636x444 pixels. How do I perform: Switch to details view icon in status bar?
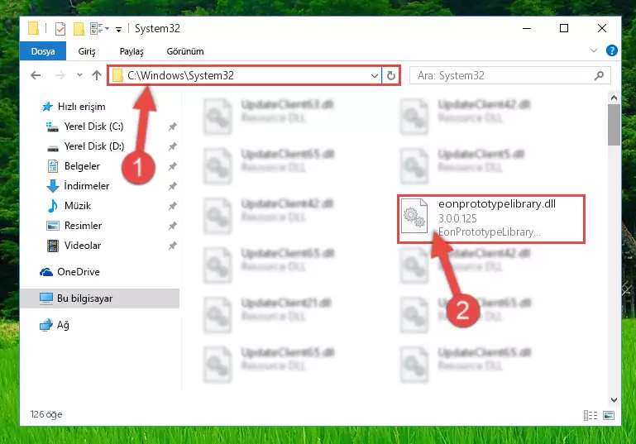point(591,415)
